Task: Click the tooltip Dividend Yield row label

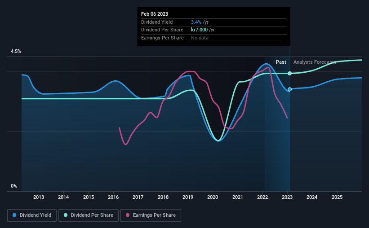Action: click(157, 22)
